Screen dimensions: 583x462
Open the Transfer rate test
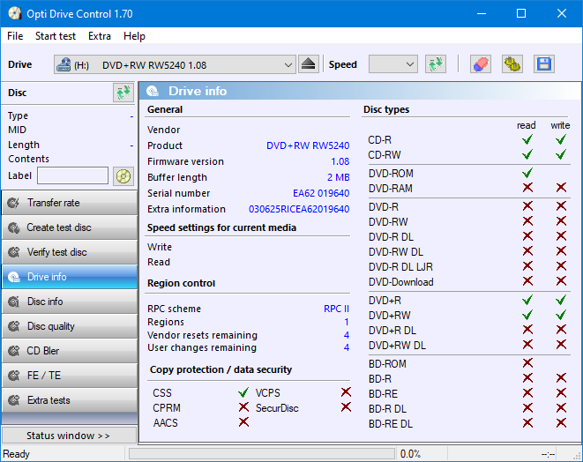[70, 203]
